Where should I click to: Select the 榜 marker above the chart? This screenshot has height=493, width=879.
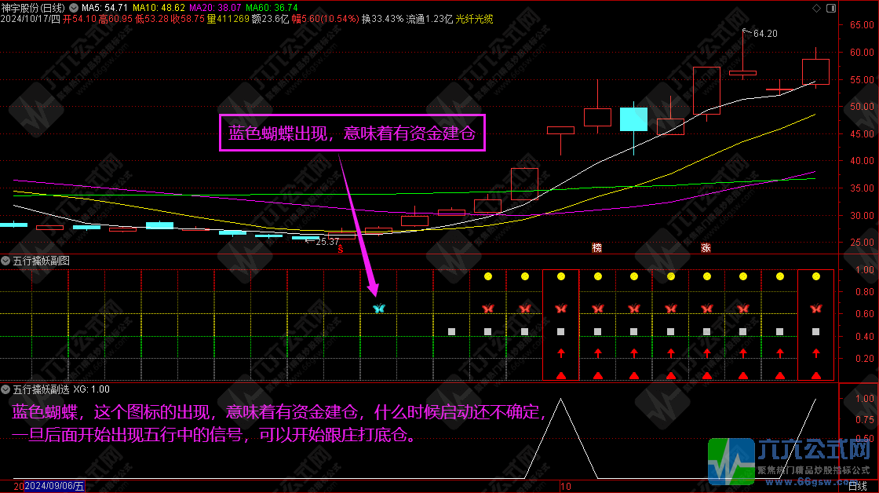[x=596, y=246]
